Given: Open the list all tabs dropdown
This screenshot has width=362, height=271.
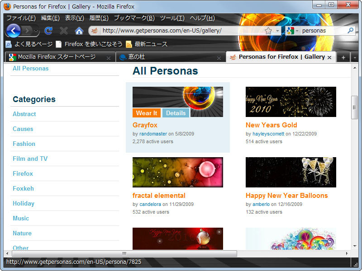Looking at the screenshot, I should click(x=355, y=57).
